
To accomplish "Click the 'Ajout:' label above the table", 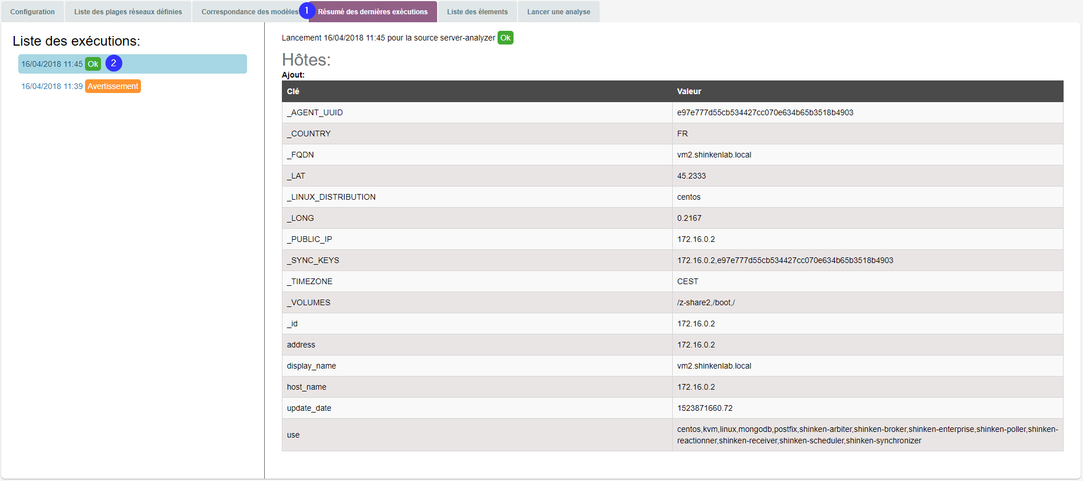I will (x=293, y=75).
